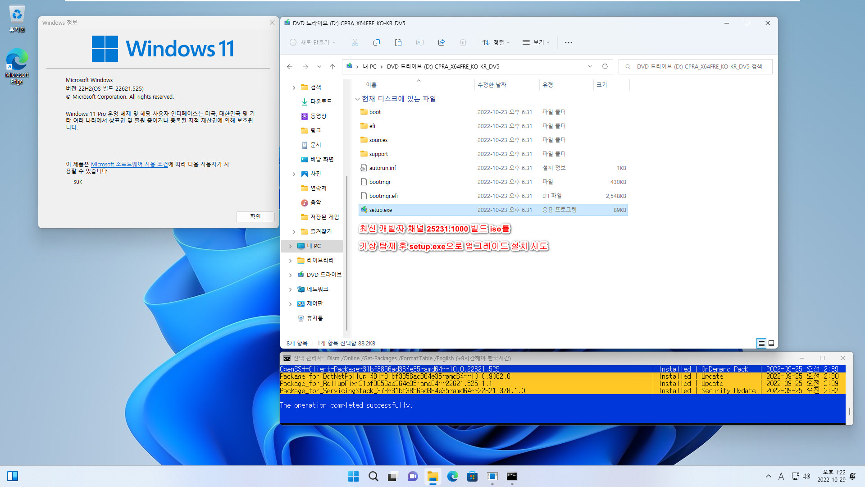Select the setup.exe file row
Viewport: 865px width, 487px height.
[x=493, y=210]
